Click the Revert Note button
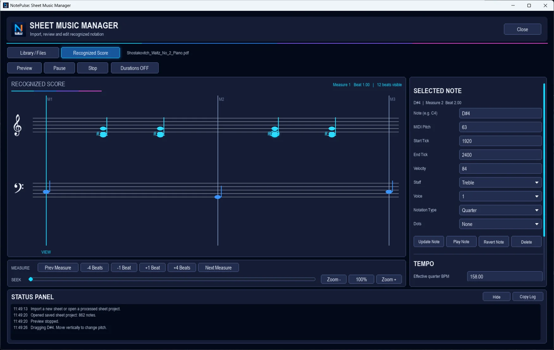 pyautogui.click(x=494, y=242)
